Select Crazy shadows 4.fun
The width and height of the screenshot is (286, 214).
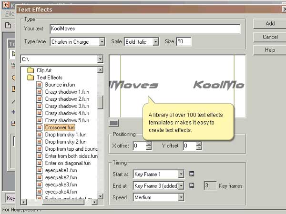click(67, 113)
